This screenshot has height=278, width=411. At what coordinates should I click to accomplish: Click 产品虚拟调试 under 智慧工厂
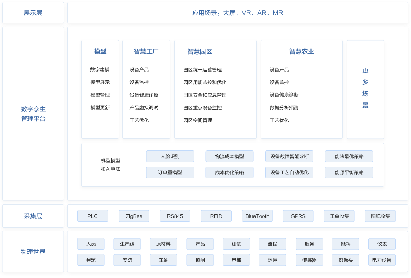(144, 108)
